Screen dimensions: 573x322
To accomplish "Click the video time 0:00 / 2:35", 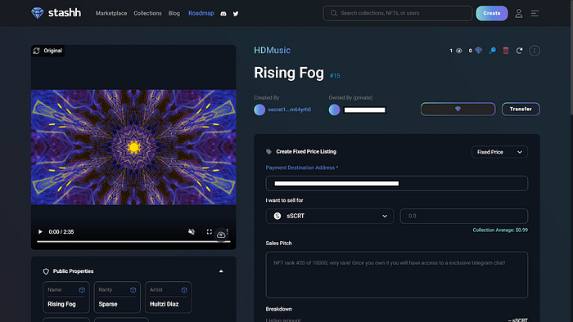I will [x=61, y=232].
